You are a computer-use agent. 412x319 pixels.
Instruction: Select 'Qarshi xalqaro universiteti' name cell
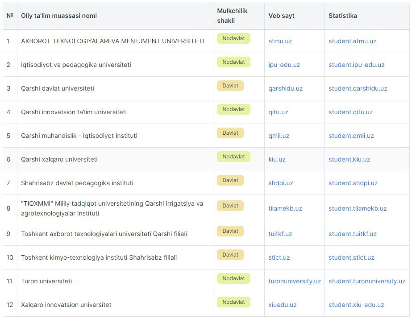pyautogui.click(x=115, y=159)
